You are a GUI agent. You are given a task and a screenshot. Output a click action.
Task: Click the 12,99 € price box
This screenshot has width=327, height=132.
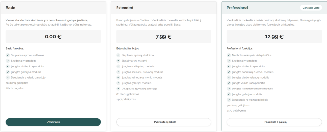tap(274, 36)
